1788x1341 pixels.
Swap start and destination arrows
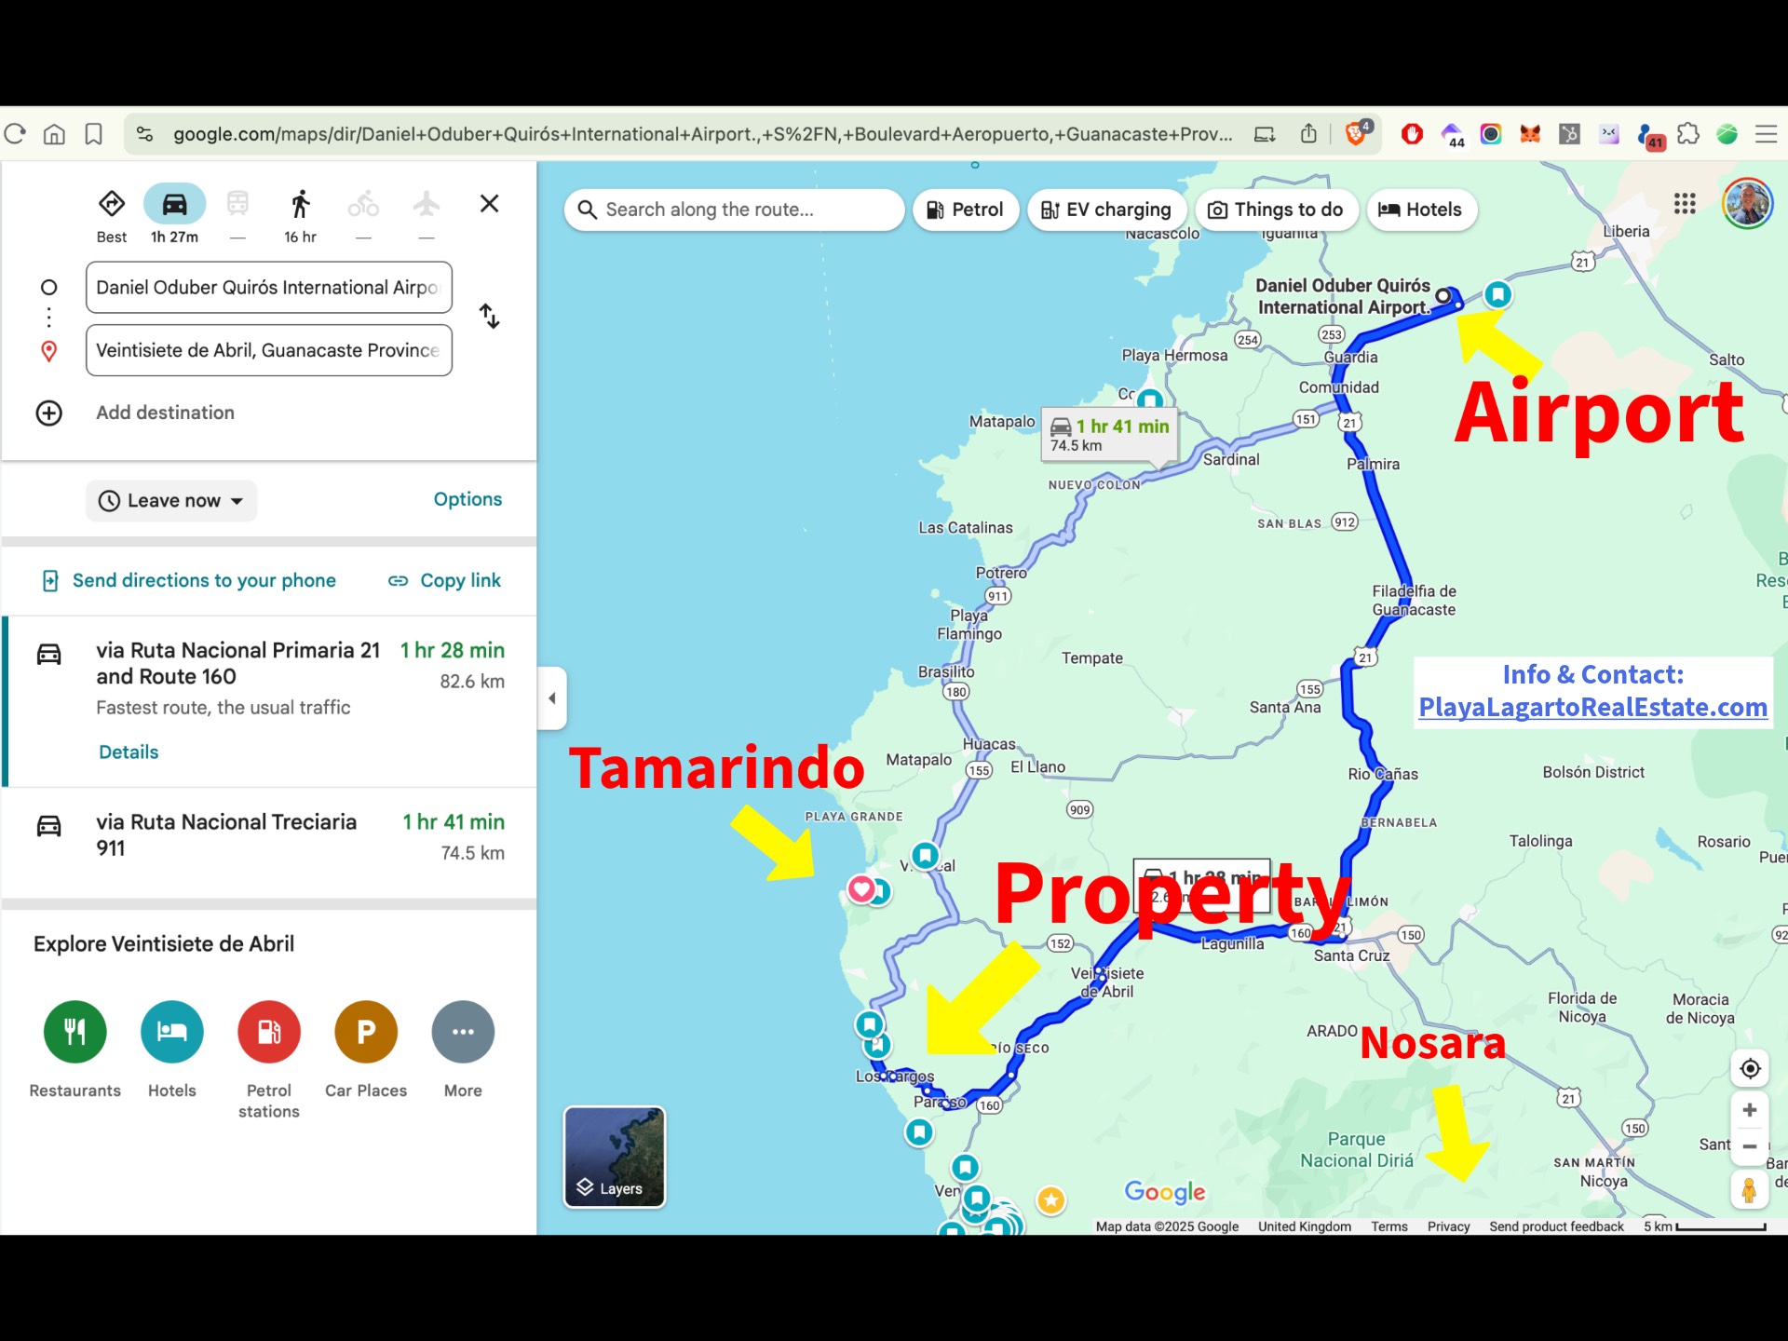tap(490, 317)
